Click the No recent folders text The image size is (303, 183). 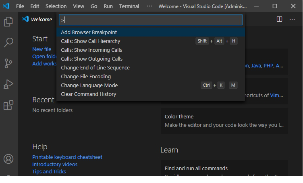click(x=52, y=110)
